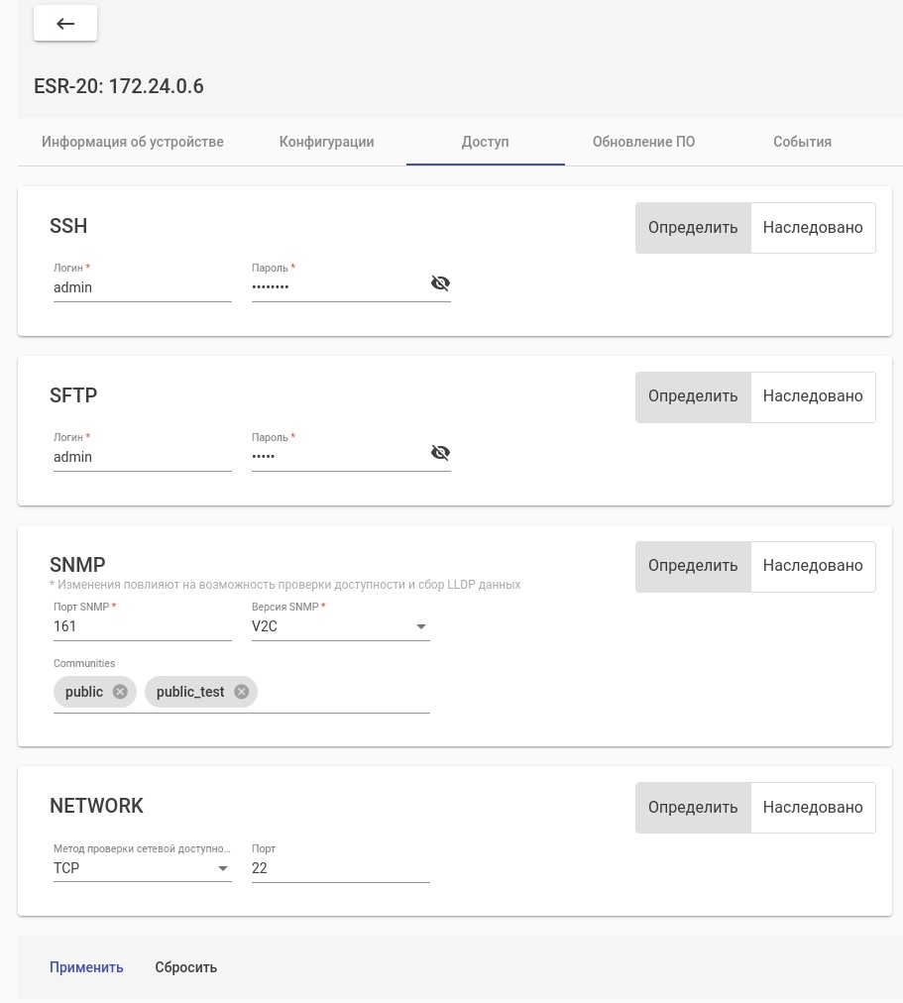Click the back arrow button
The image size is (903, 1003).
point(65,24)
